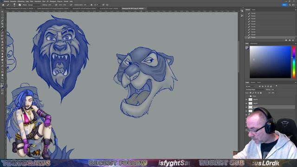The height and width of the screenshot is (167, 297).
Task: Open the workspace switcher icon
Action: (294, 5)
